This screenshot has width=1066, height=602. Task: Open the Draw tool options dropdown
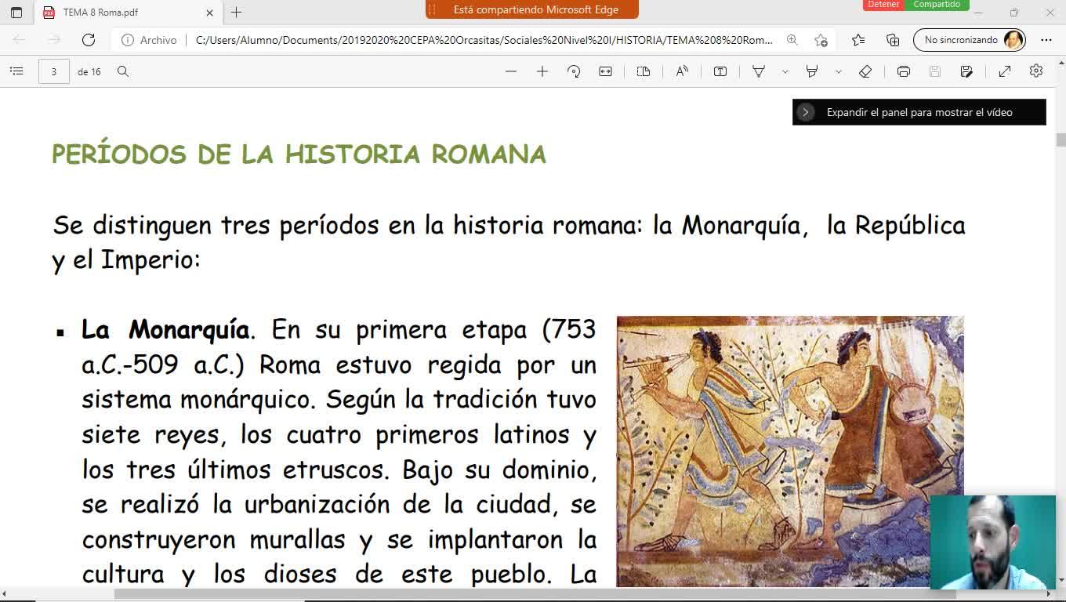click(x=785, y=71)
